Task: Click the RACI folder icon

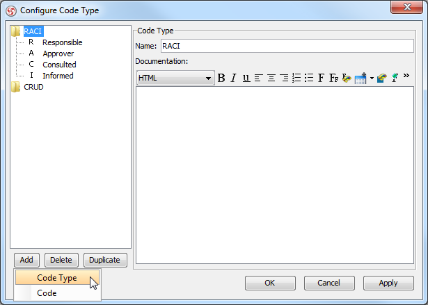Action: point(16,31)
